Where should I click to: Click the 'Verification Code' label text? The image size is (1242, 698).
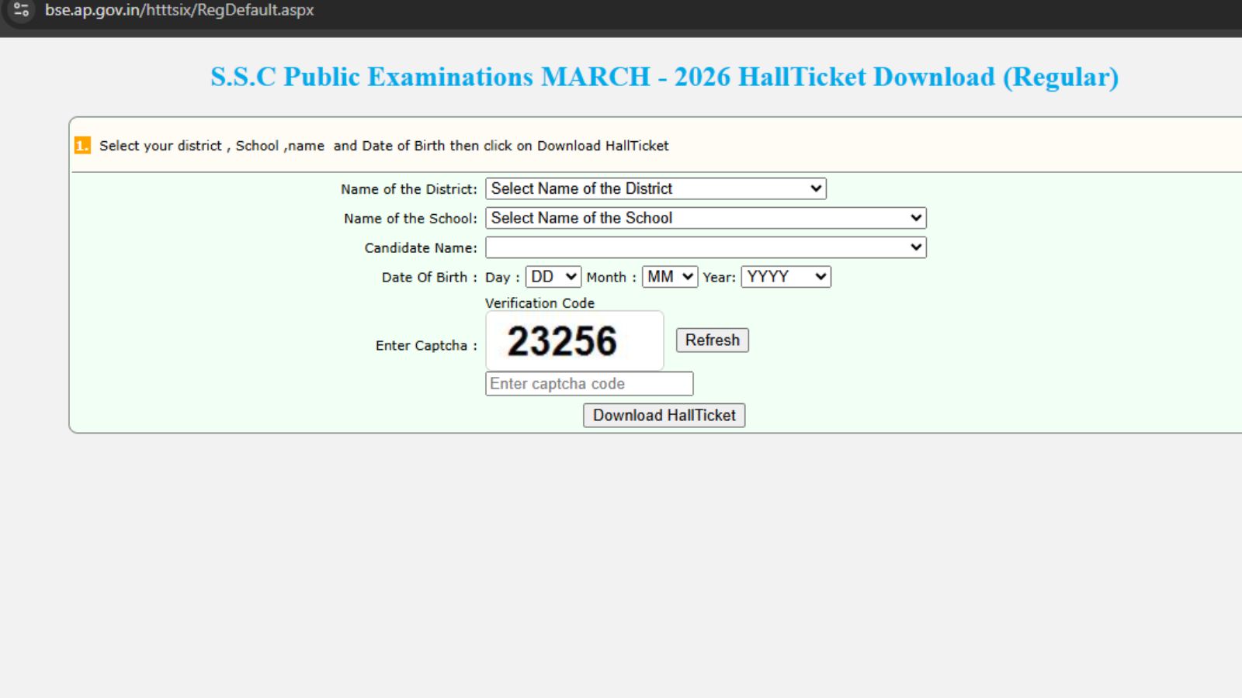(539, 303)
